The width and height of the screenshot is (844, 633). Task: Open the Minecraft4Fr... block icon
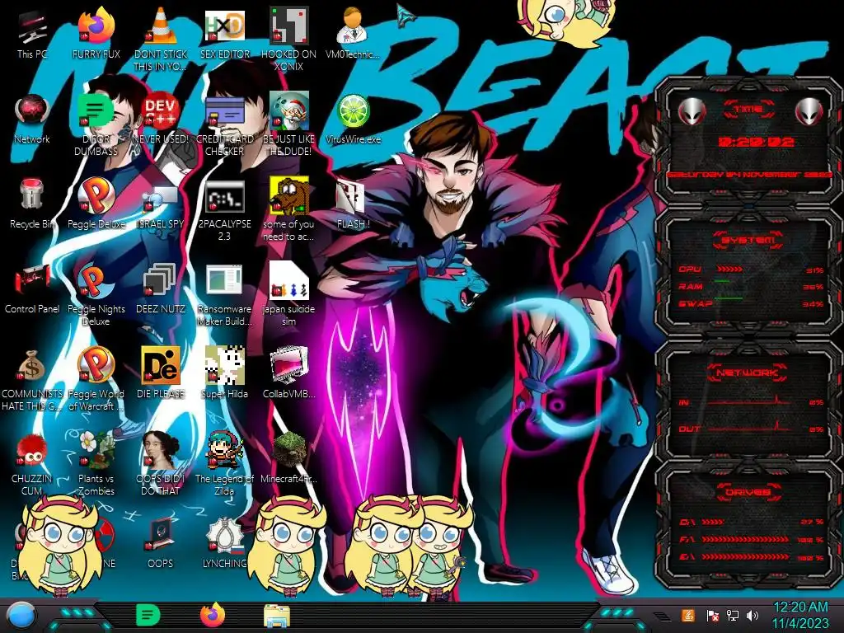(288, 457)
